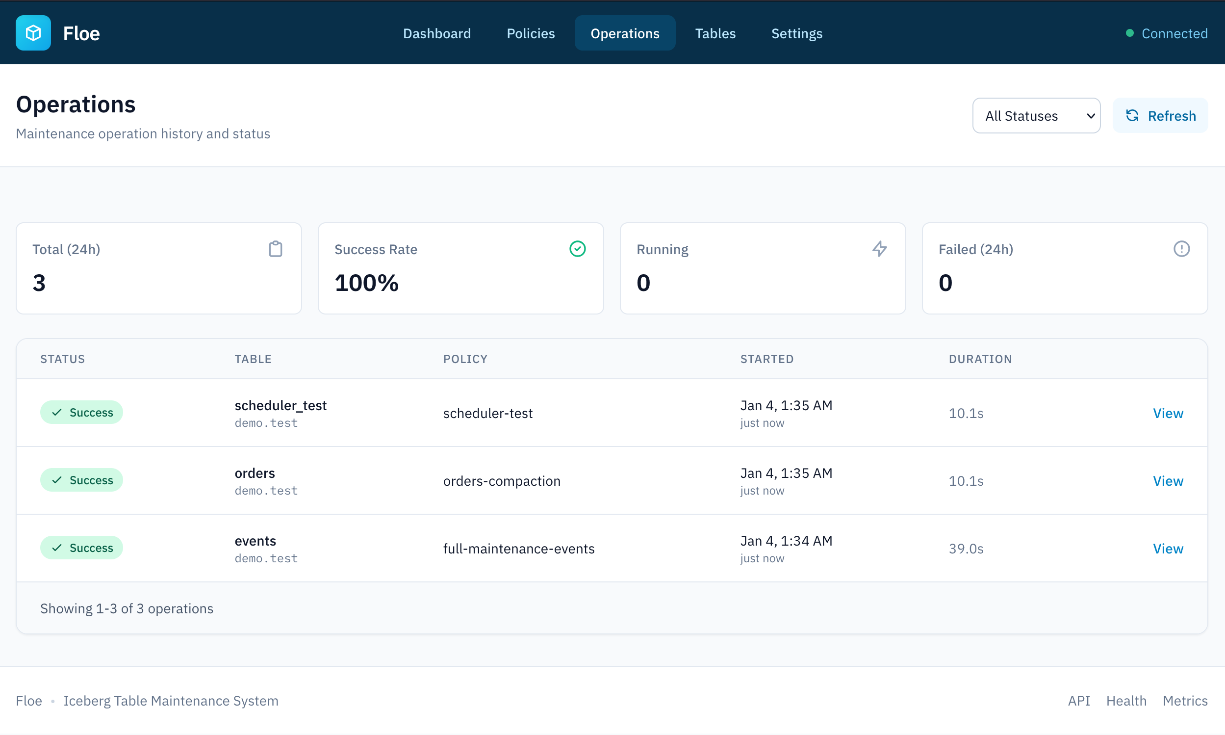Click the orders table name
Image resolution: width=1225 pixels, height=735 pixels.
(x=255, y=473)
